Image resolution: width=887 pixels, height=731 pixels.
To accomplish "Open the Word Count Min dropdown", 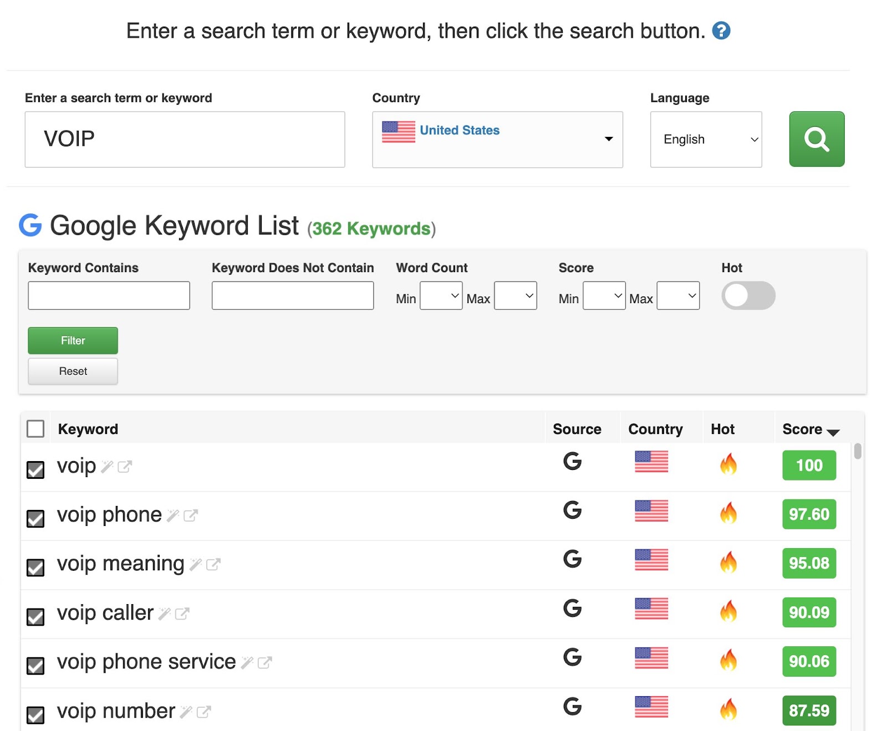I will pyautogui.click(x=441, y=296).
